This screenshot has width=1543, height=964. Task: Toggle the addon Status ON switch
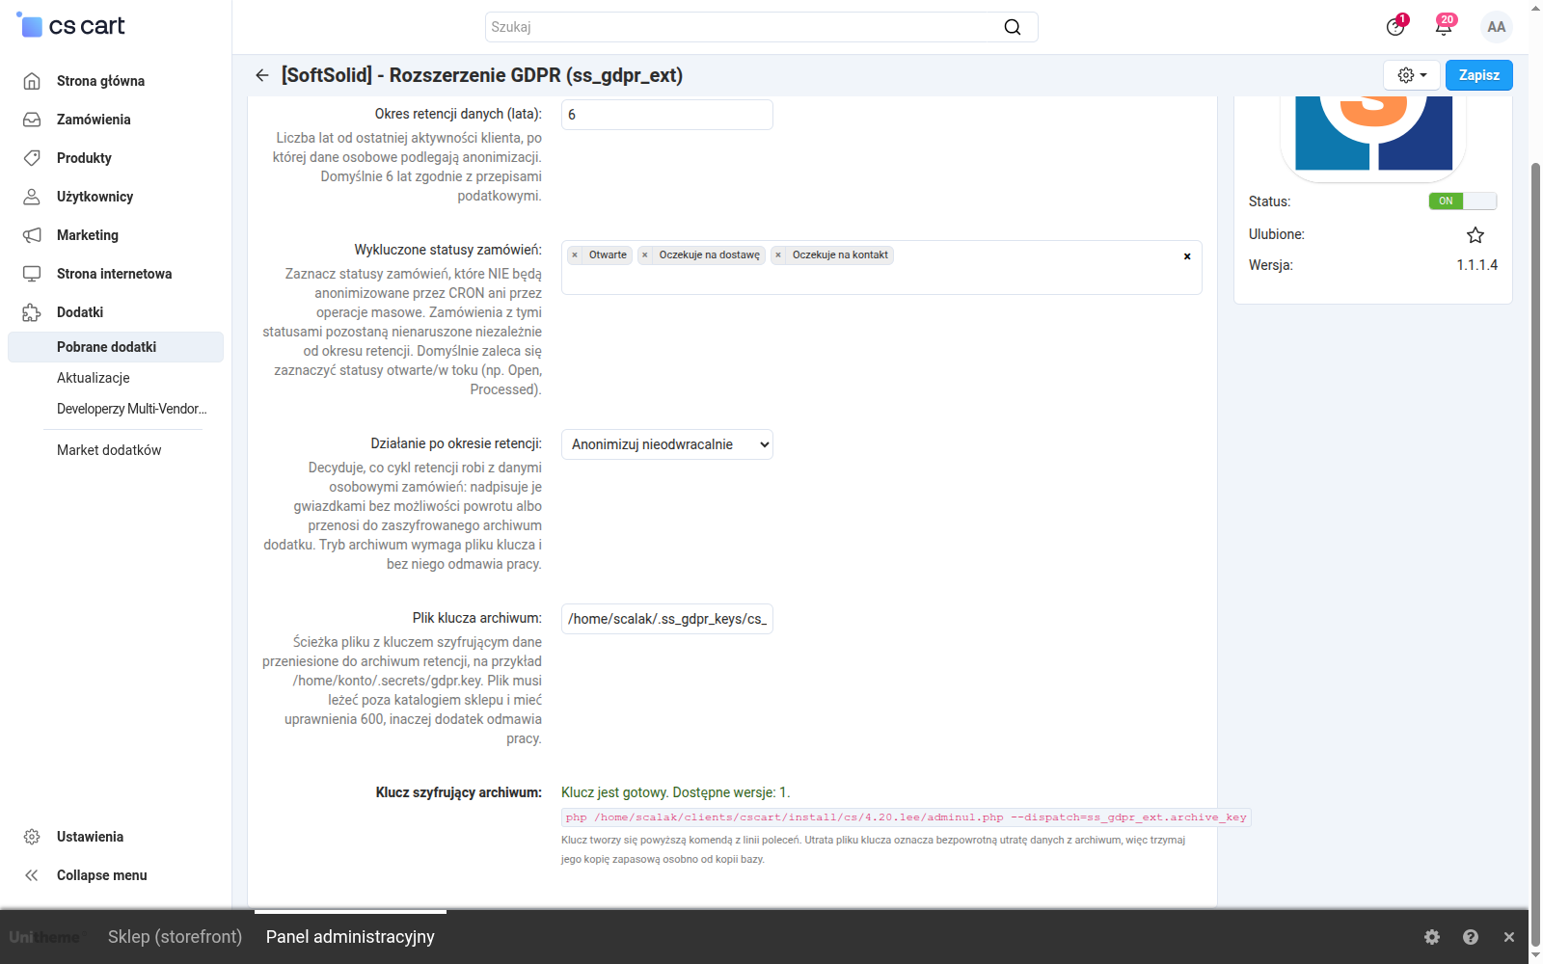[1463, 201]
